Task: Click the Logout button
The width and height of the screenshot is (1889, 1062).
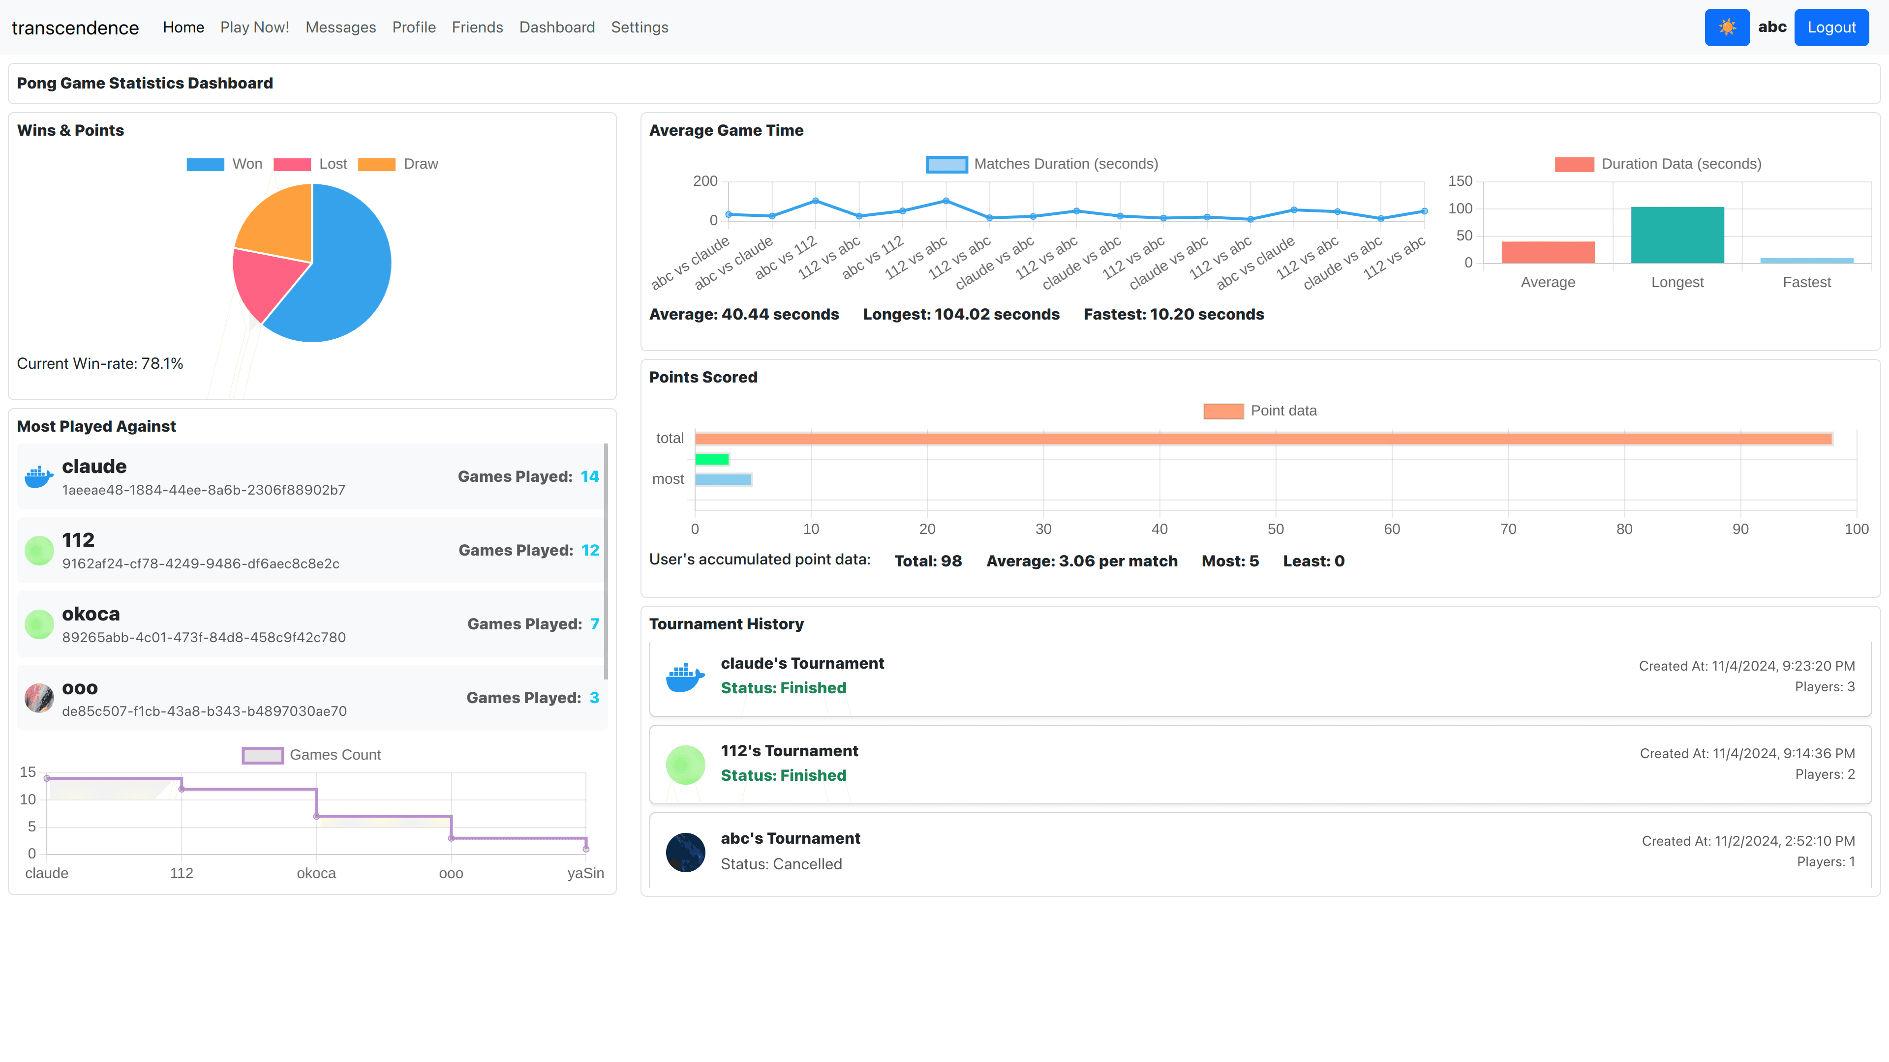Action: click(1830, 27)
